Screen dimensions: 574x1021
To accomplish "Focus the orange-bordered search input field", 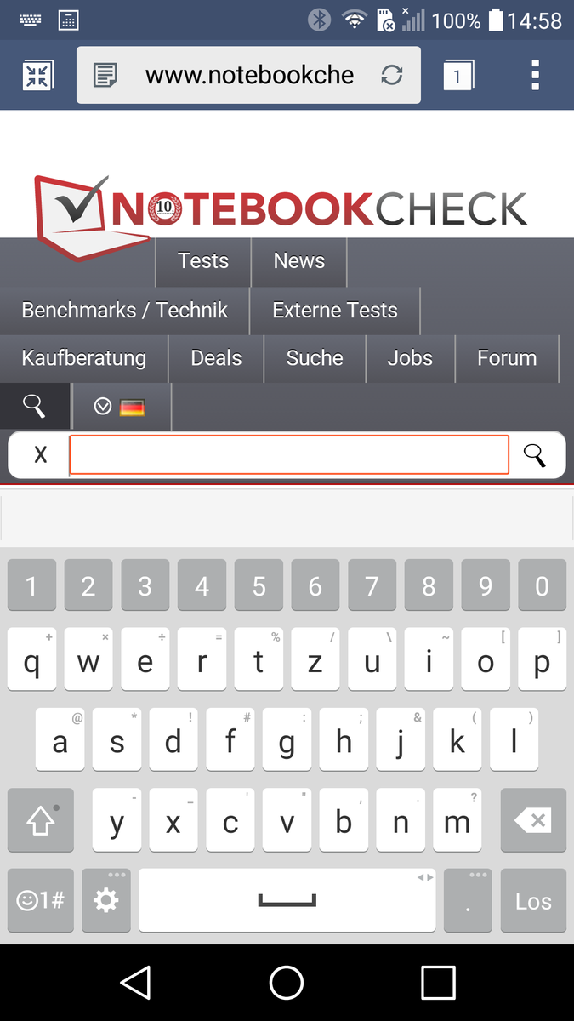I will pos(289,454).
